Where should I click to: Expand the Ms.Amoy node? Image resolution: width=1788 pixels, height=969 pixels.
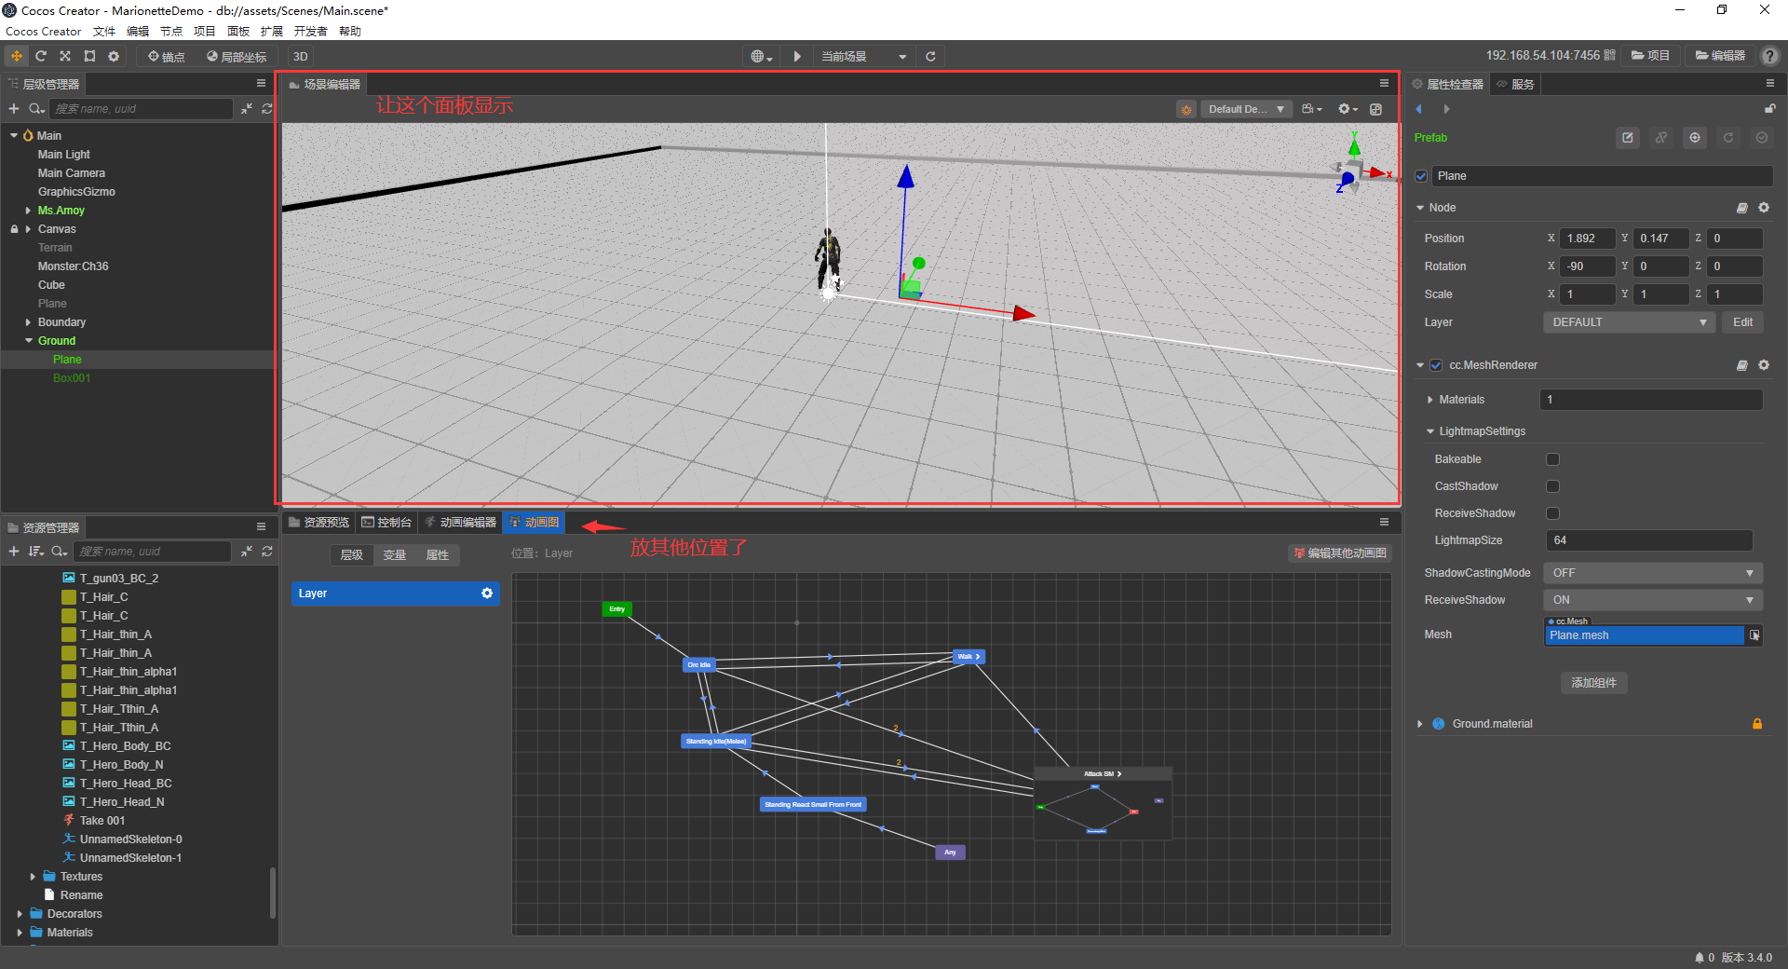coord(28,211)
